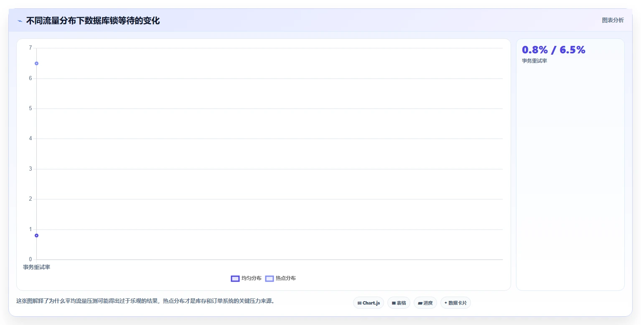Select the 表格 tag chip
The width and height of the screenshot is (641, 325).
click(399, 303)
